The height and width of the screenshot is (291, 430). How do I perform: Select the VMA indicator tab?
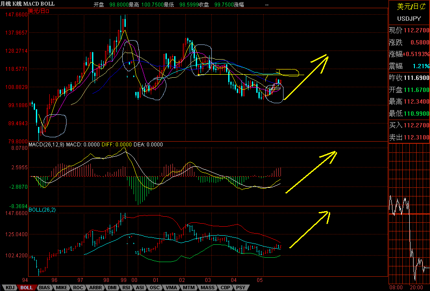click(172, 288)
